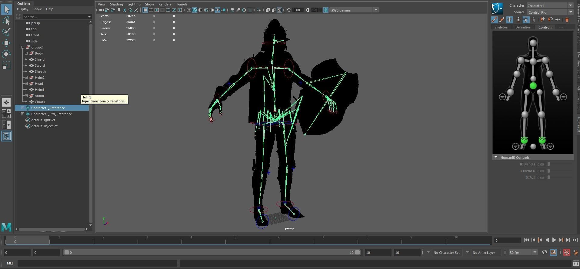The height and width of the screenshot is (269, 580).
Task: Expand the Head node
Action: pos(26,84)
